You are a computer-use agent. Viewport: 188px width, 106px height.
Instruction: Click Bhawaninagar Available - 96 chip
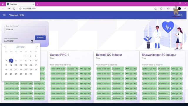(x=164, y=69)
